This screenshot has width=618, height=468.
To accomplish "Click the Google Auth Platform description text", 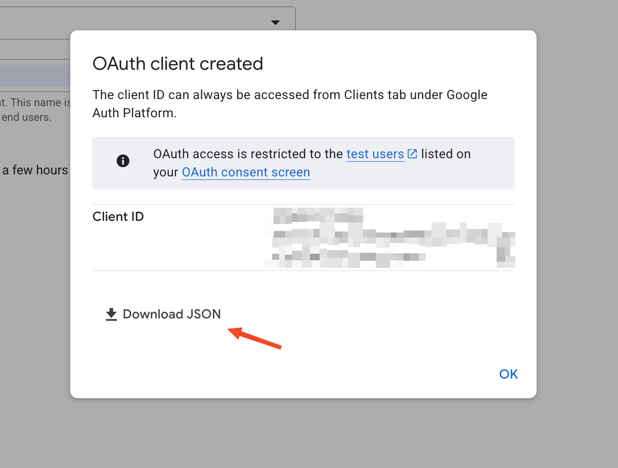I will (290, 104).
